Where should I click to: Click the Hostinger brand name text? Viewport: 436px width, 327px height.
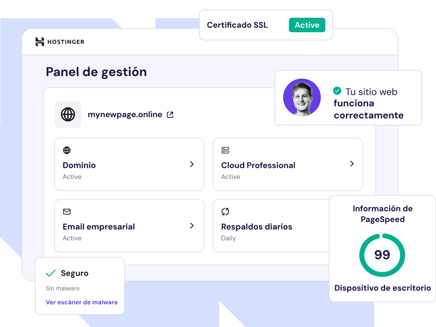(66, 42)
